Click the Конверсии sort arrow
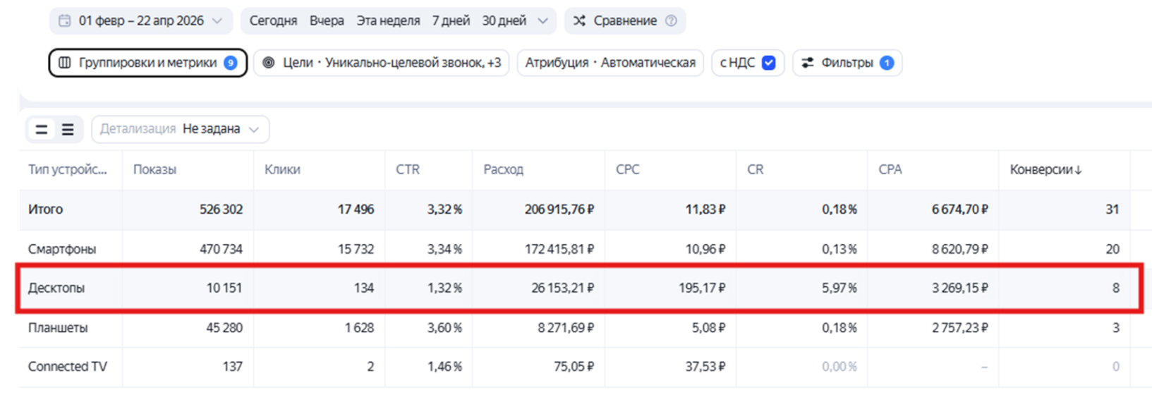Viewport: 1152px width, 407px height. 1078,170
